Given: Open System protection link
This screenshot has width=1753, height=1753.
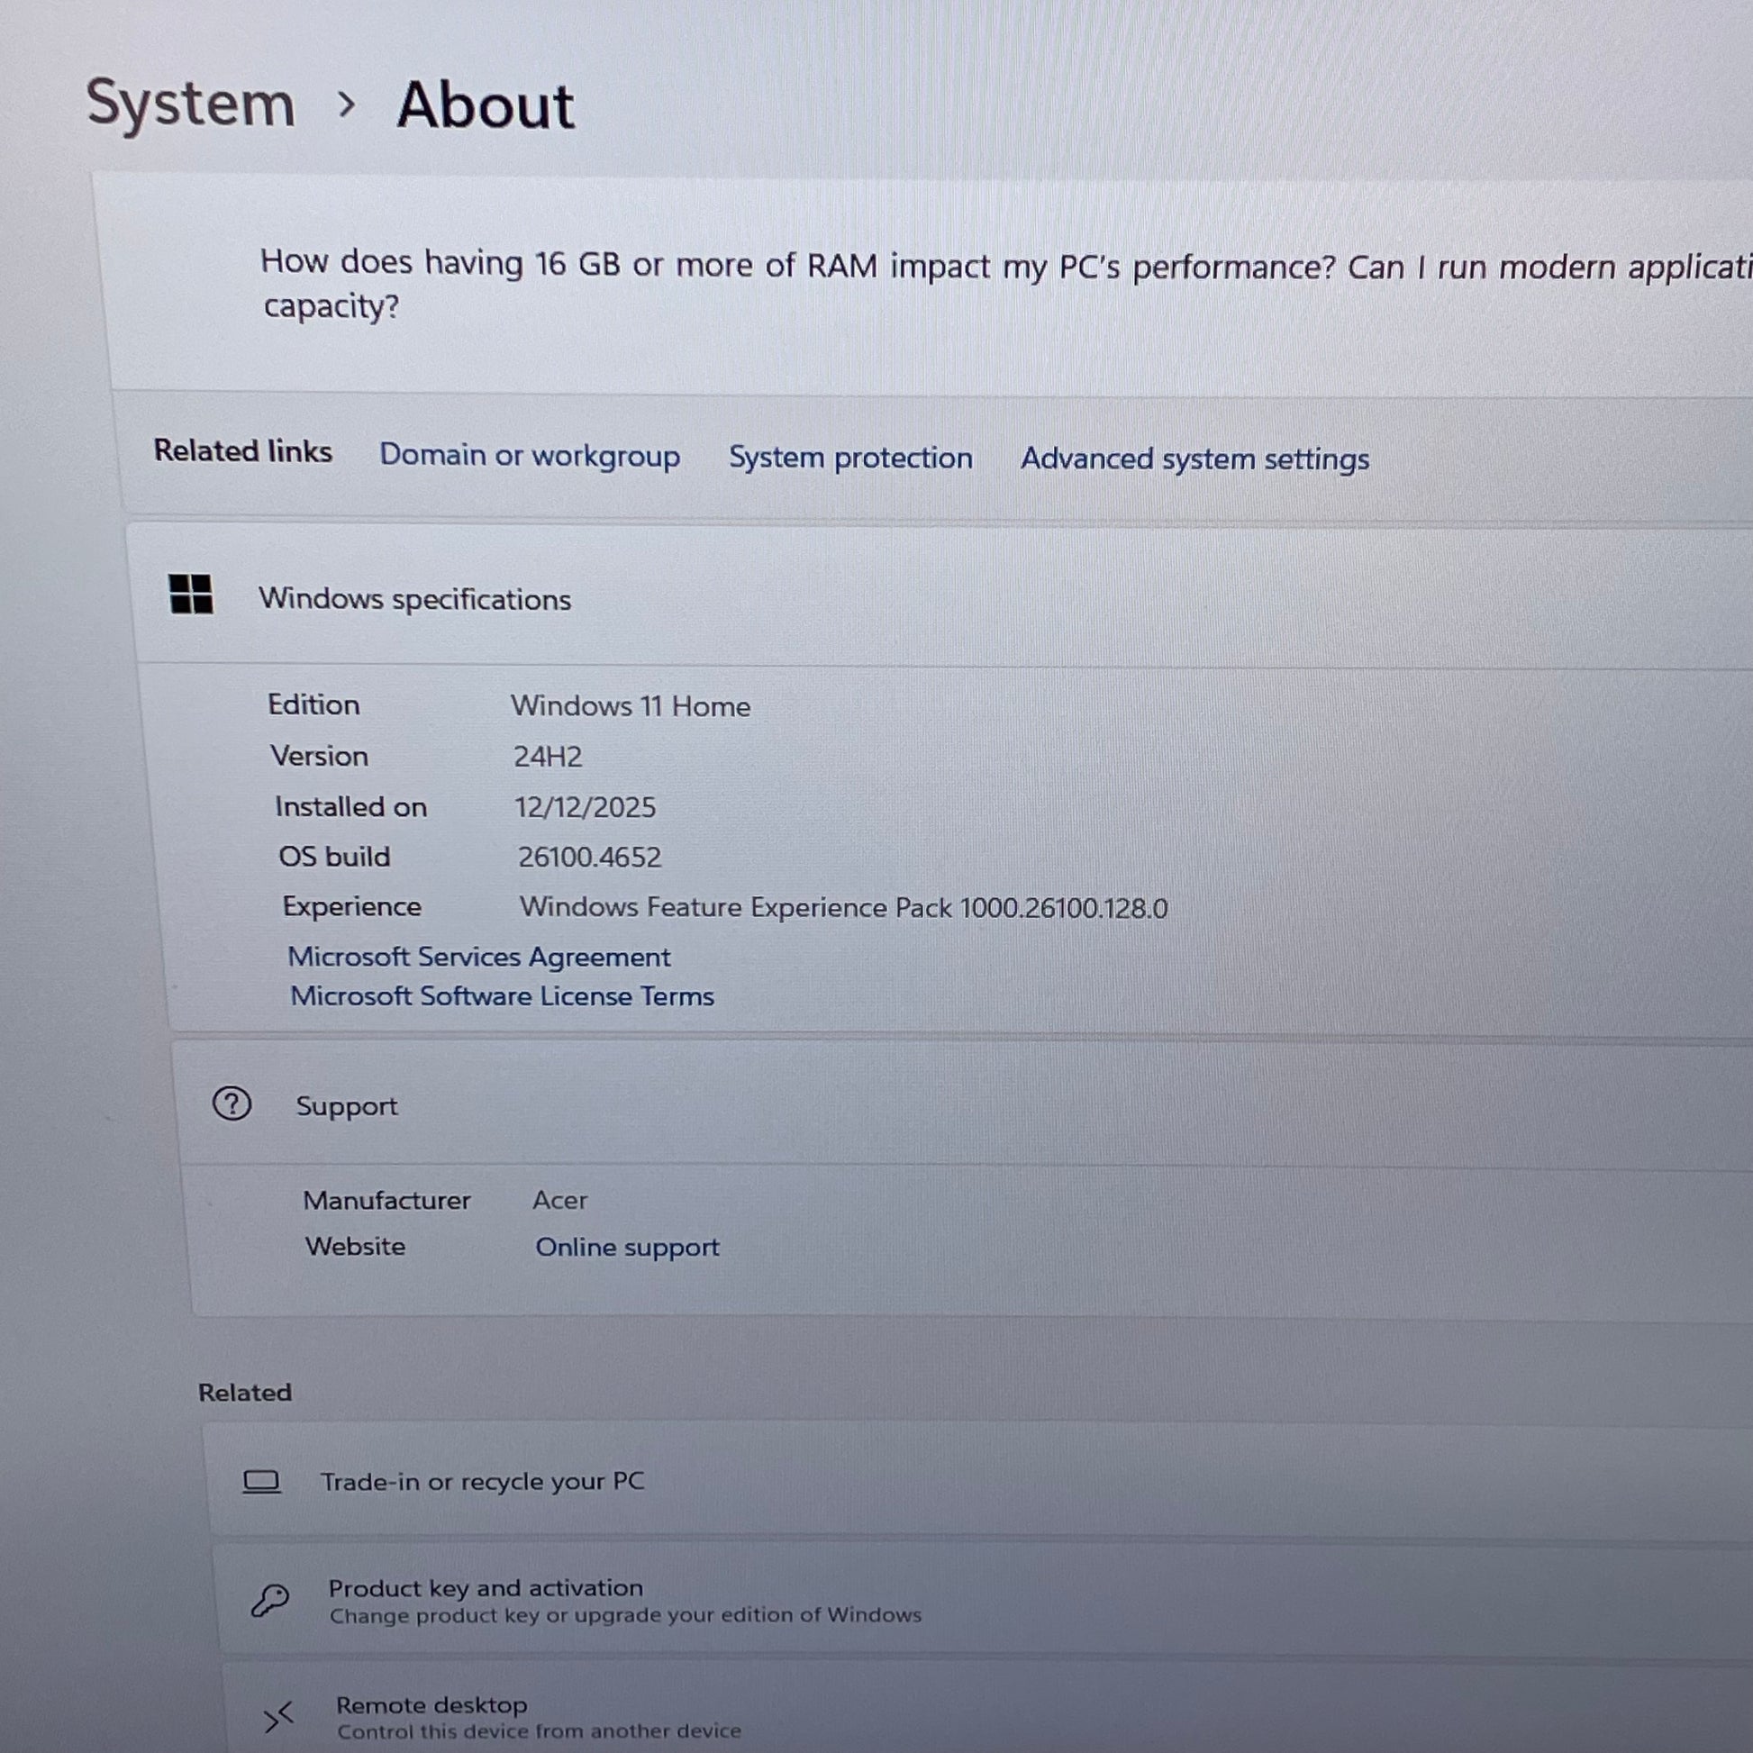Looking at the screenshot, I should tap(850, 458).
